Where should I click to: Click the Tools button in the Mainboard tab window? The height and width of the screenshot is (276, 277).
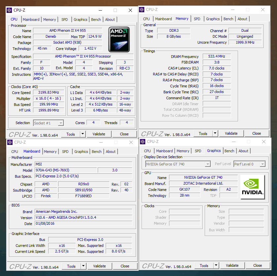(71, 266)
